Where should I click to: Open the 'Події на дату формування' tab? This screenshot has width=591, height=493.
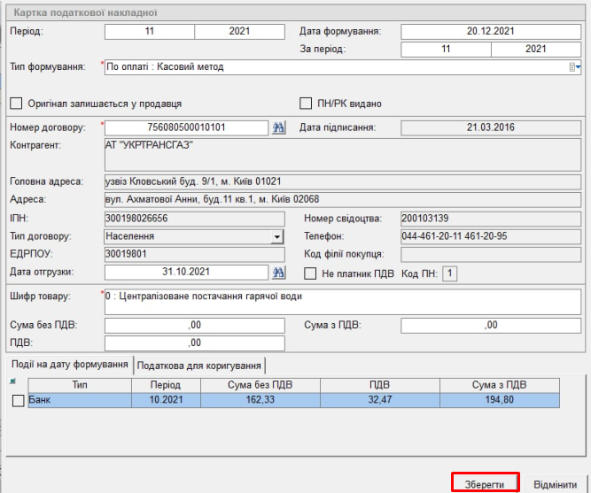click(68, 366)
